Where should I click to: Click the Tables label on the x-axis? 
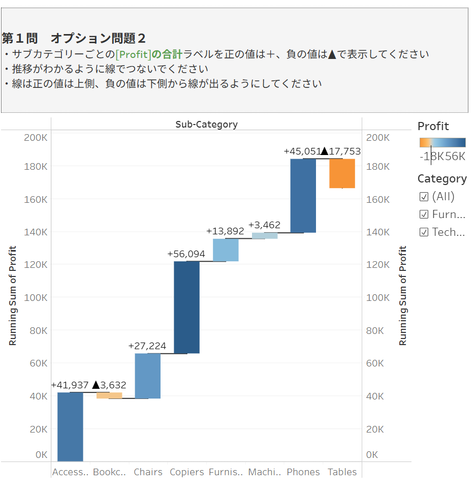pos(342,472)
